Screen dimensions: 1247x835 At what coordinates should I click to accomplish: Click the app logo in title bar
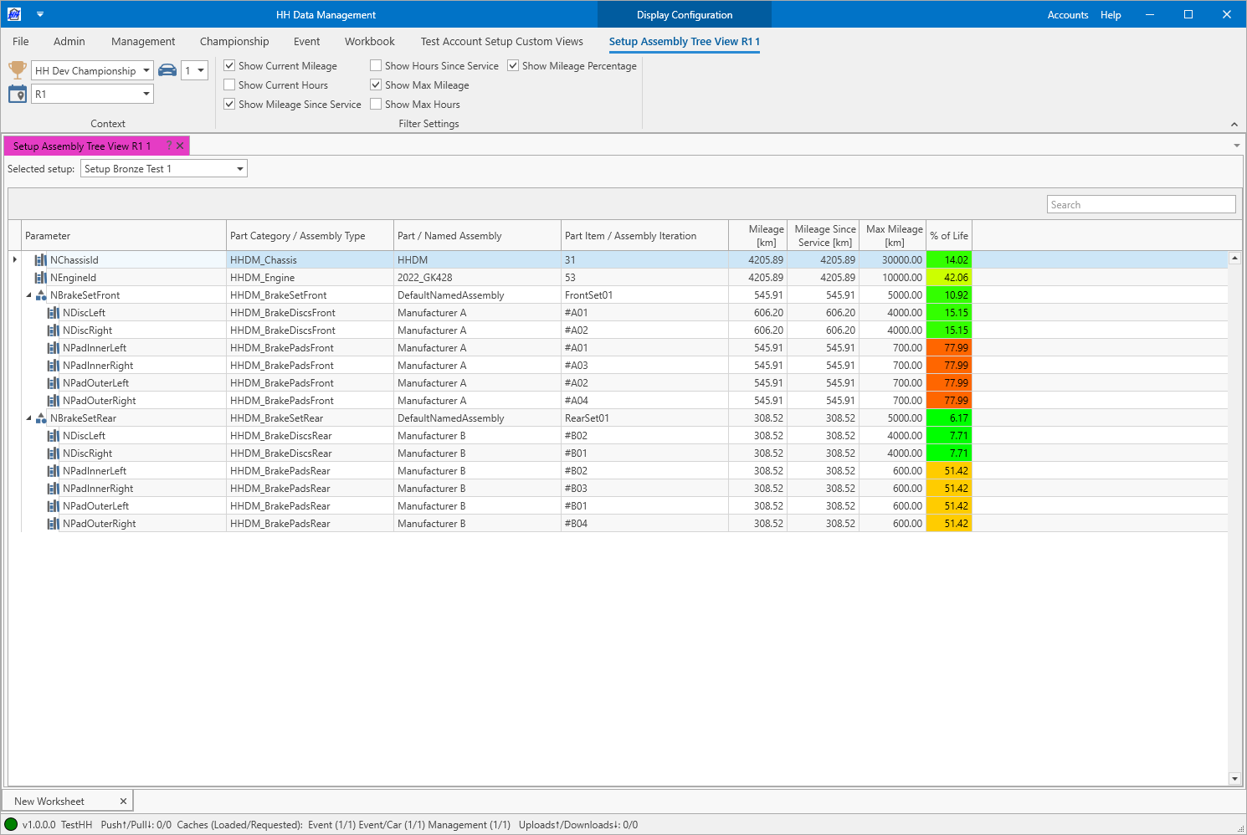pyautogui.click(x=14, y=14)
